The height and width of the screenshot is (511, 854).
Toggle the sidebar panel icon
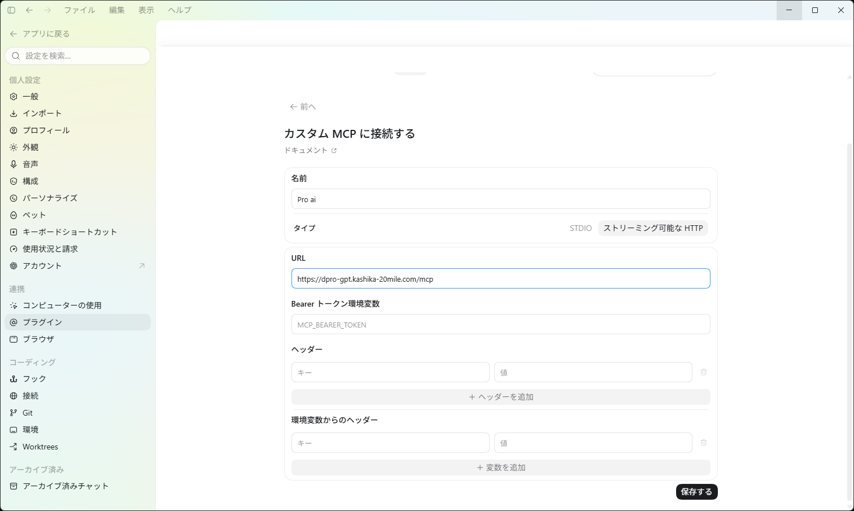pos(11,10)
